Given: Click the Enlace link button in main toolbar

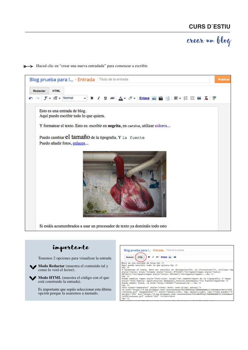Looking at the screenshot, I should 144,98.
